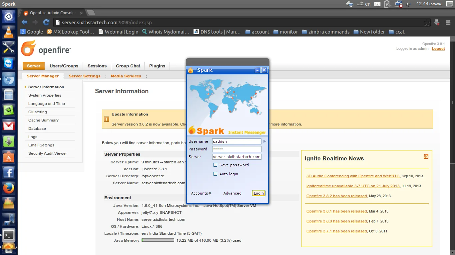Viewport: 455px width, 255px height.
Task: Click the Login button in Spark
Action: click(258, 193)
